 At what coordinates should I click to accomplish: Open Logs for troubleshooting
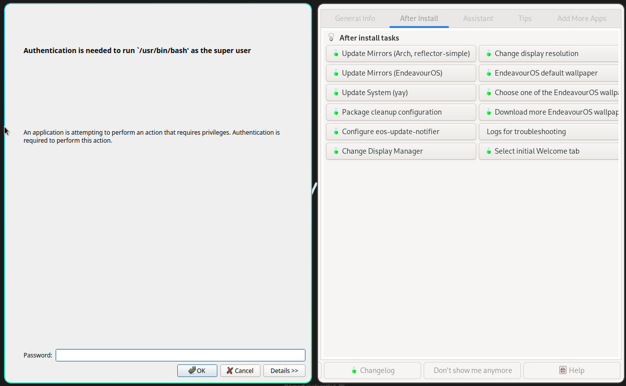(x=549, y=132)
